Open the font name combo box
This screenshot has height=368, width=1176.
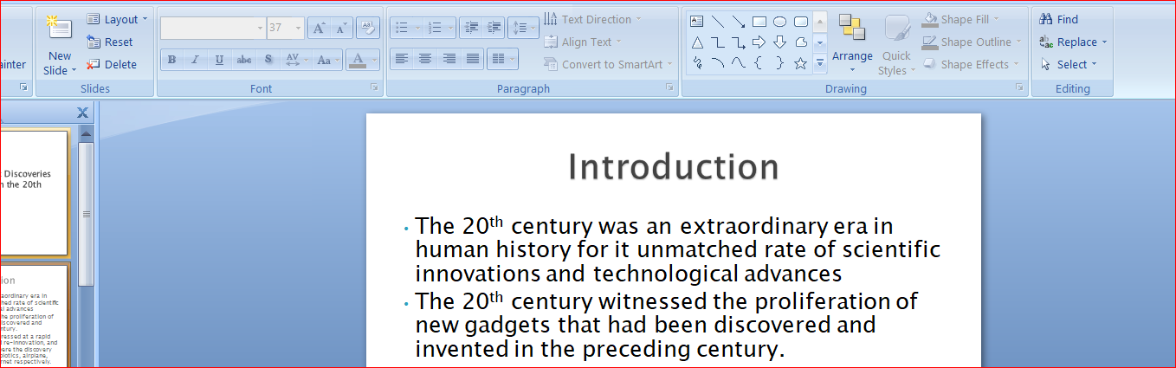point(213,28)
